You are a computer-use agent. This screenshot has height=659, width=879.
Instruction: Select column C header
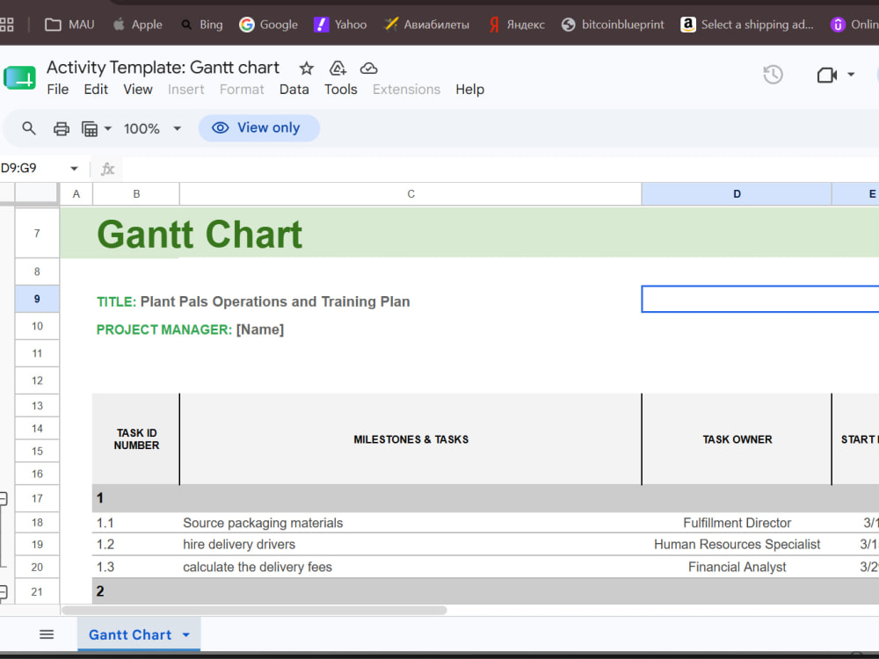(410, 194)
